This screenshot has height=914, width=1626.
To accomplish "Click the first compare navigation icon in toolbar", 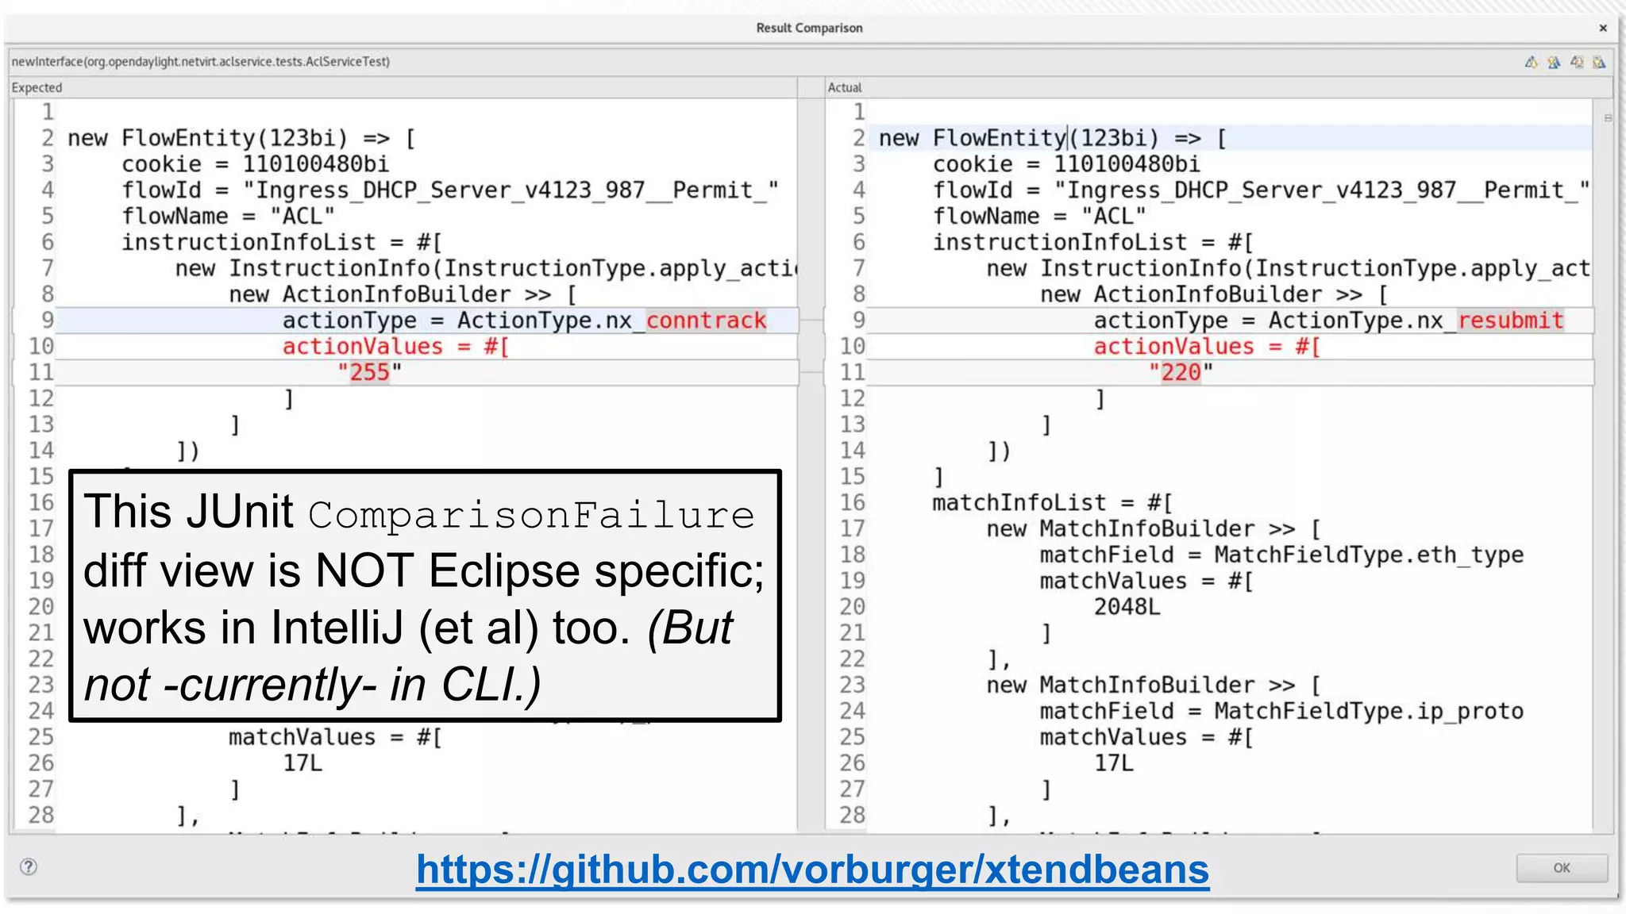I will point(1532,62).
